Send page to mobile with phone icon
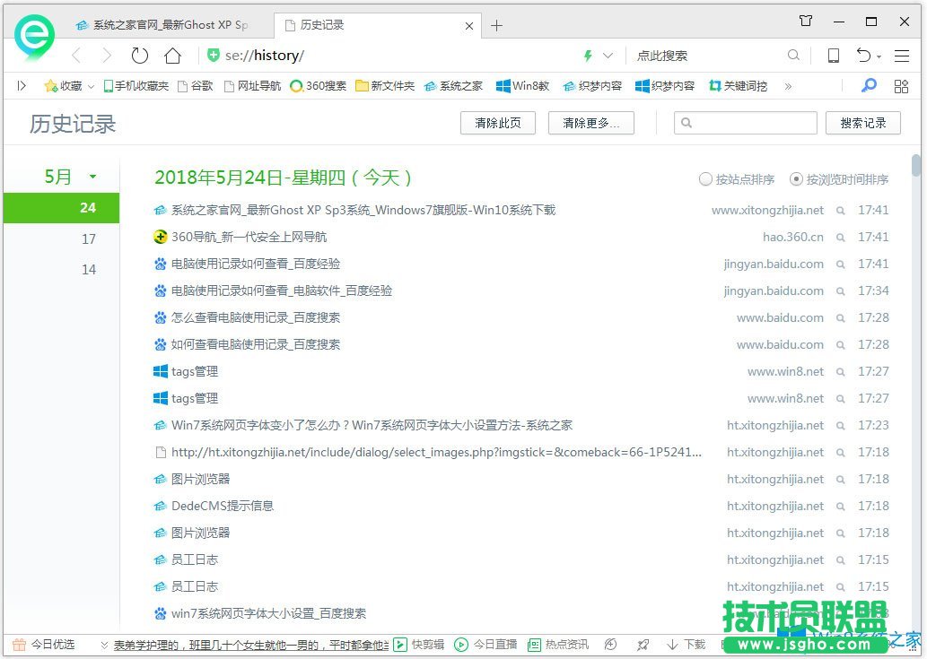 point(833,55)
